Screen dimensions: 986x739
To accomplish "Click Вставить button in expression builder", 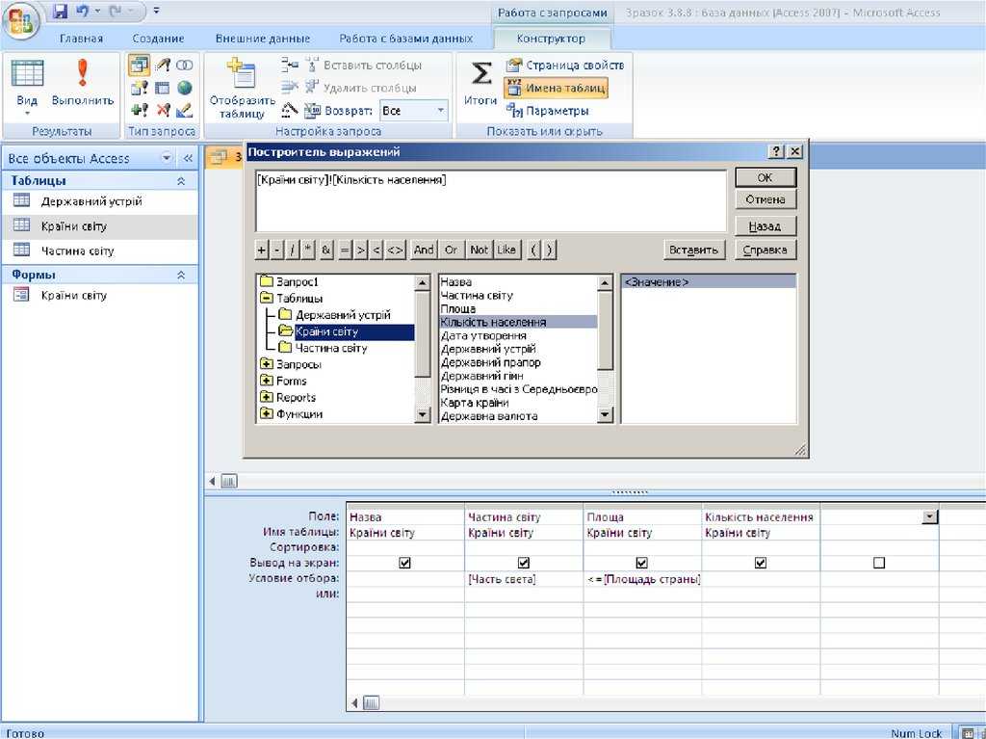I will (694, 250).
